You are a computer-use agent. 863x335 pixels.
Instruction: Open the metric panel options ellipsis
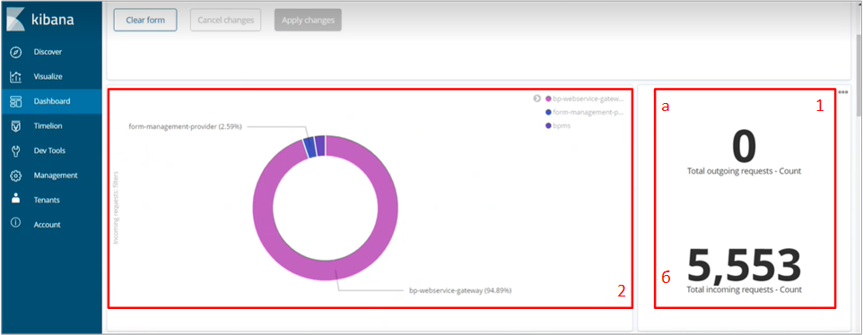(x=842, y=92)
